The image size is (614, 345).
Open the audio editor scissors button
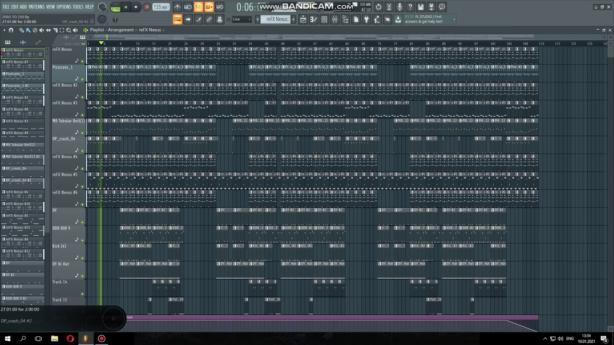tap(389, 7)
